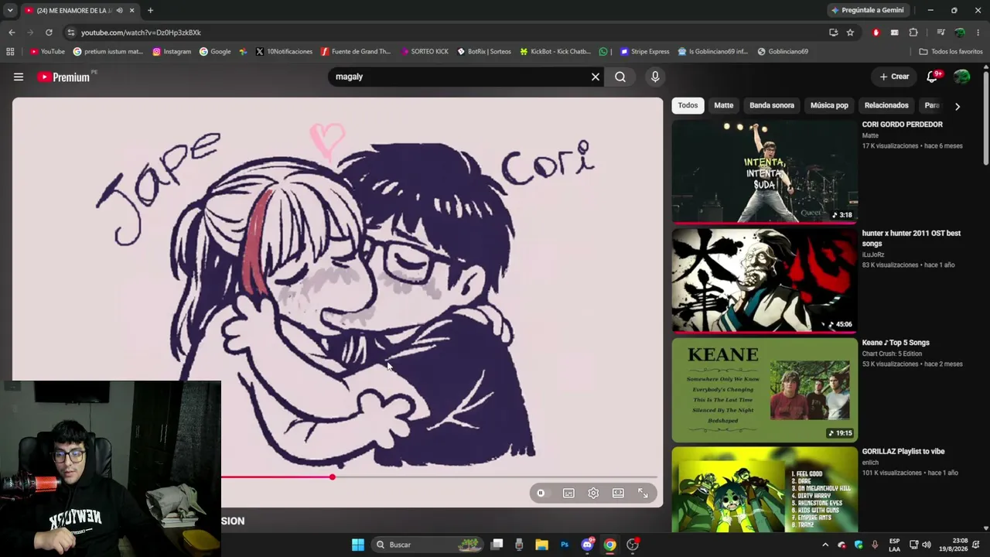Select the Relacionados filter chip
This screenshot has width=990, height=557.
(x=886, y=105)
